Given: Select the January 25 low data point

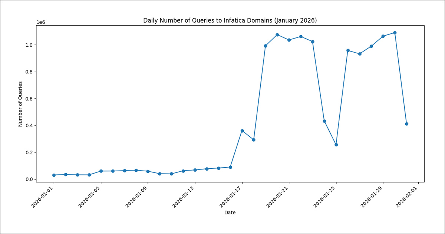Looking at the screenshot, I should tap(336, 145).
